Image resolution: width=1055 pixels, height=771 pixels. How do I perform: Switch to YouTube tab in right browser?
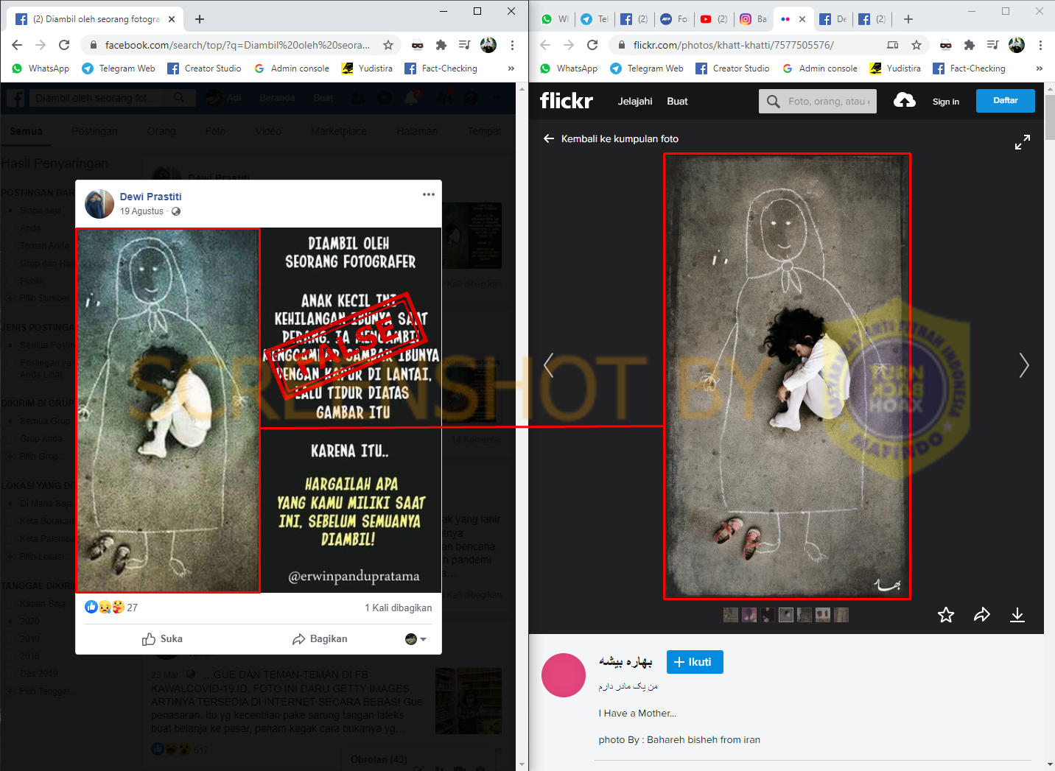point(713,19)
